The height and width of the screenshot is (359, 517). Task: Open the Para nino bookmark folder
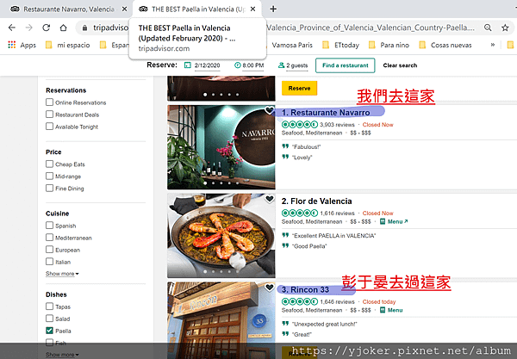389,45
